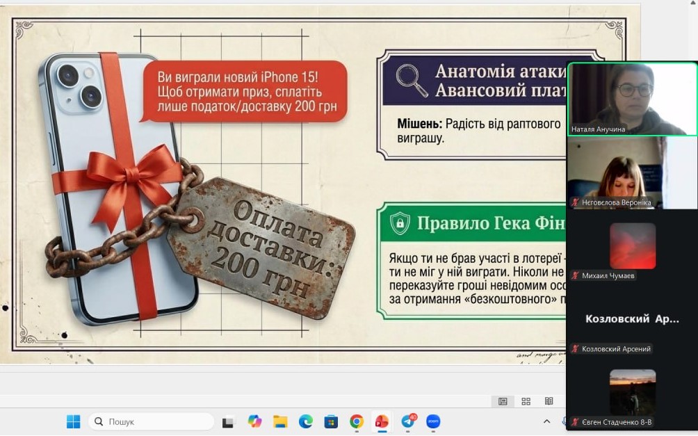Enable Reading View in status bar

(x=549, y=401)
